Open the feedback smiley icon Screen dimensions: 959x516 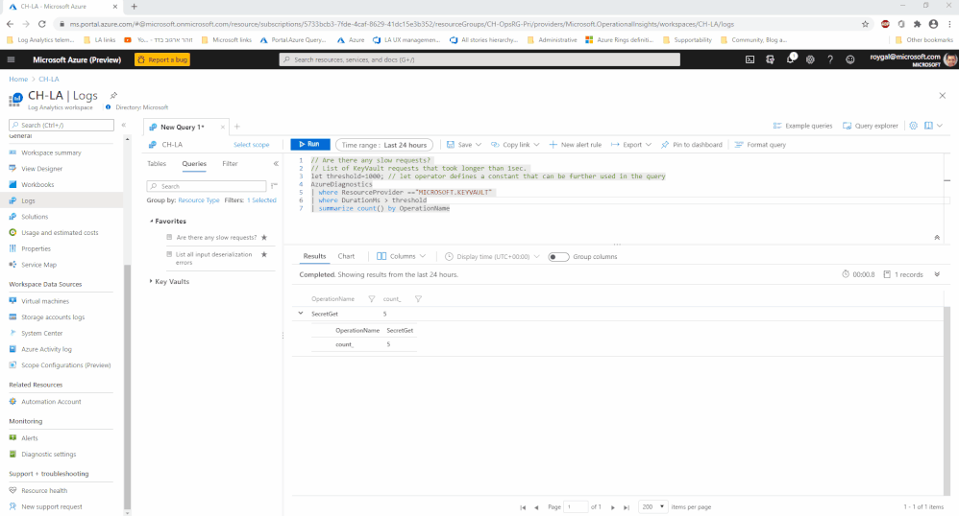(850, 59)
